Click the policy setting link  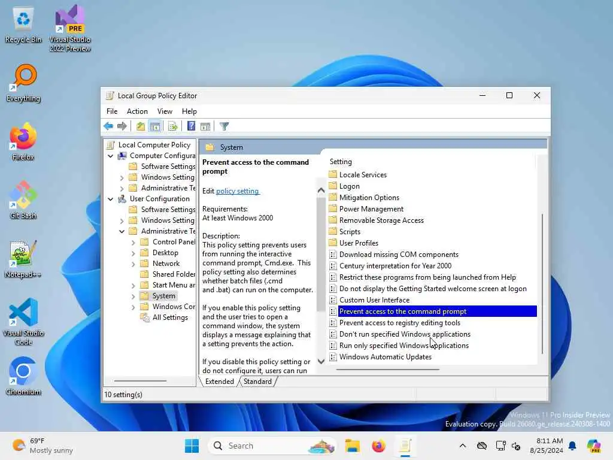click(x=237, y=191)
